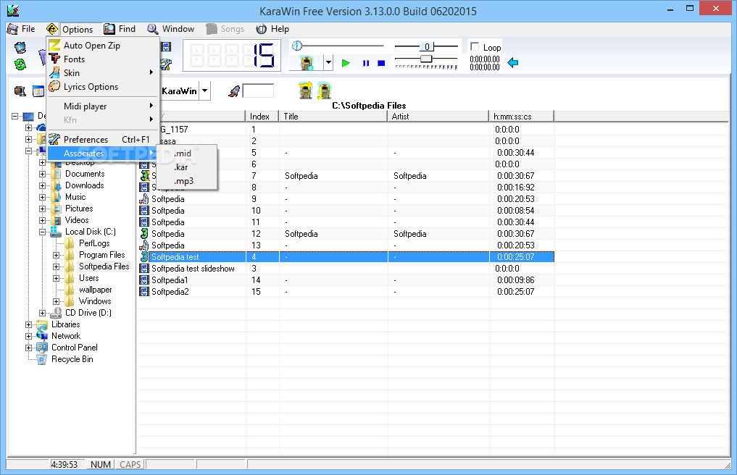Expand the CD Drive (D:) node
This screenshot has height=475, width=737.
coord(42,313)
